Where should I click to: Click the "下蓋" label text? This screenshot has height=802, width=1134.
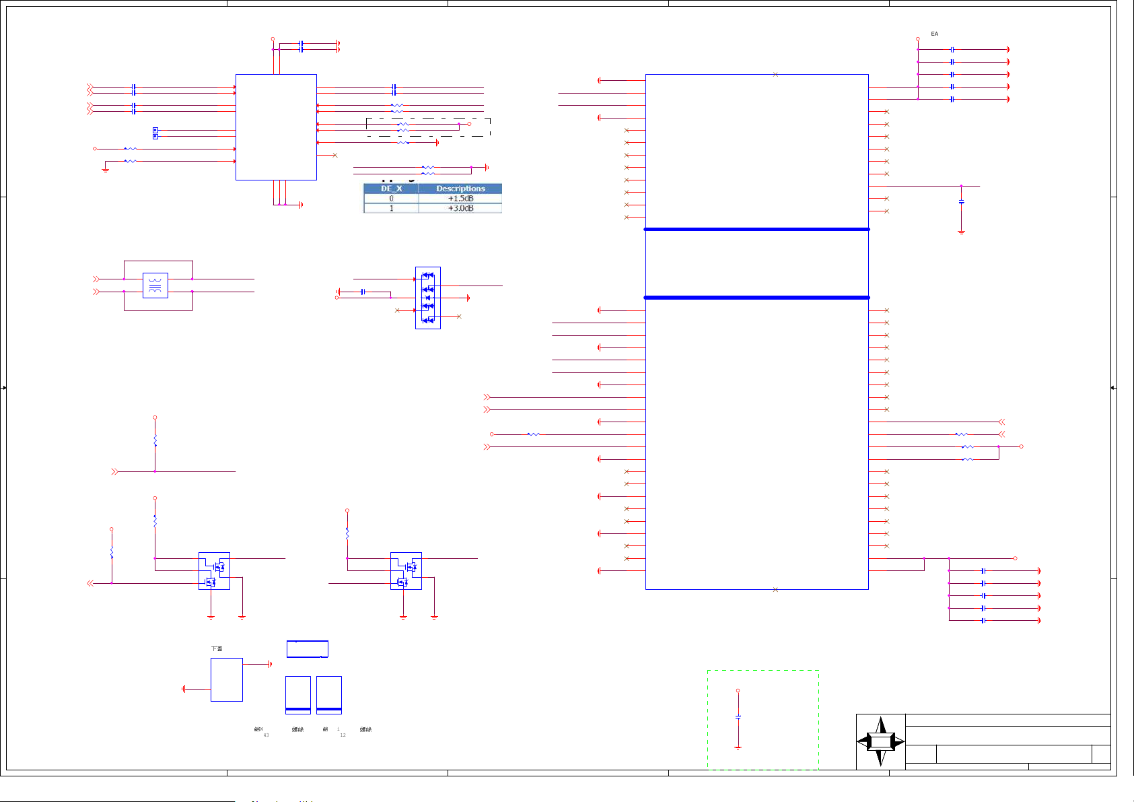[x=217, y=649]
